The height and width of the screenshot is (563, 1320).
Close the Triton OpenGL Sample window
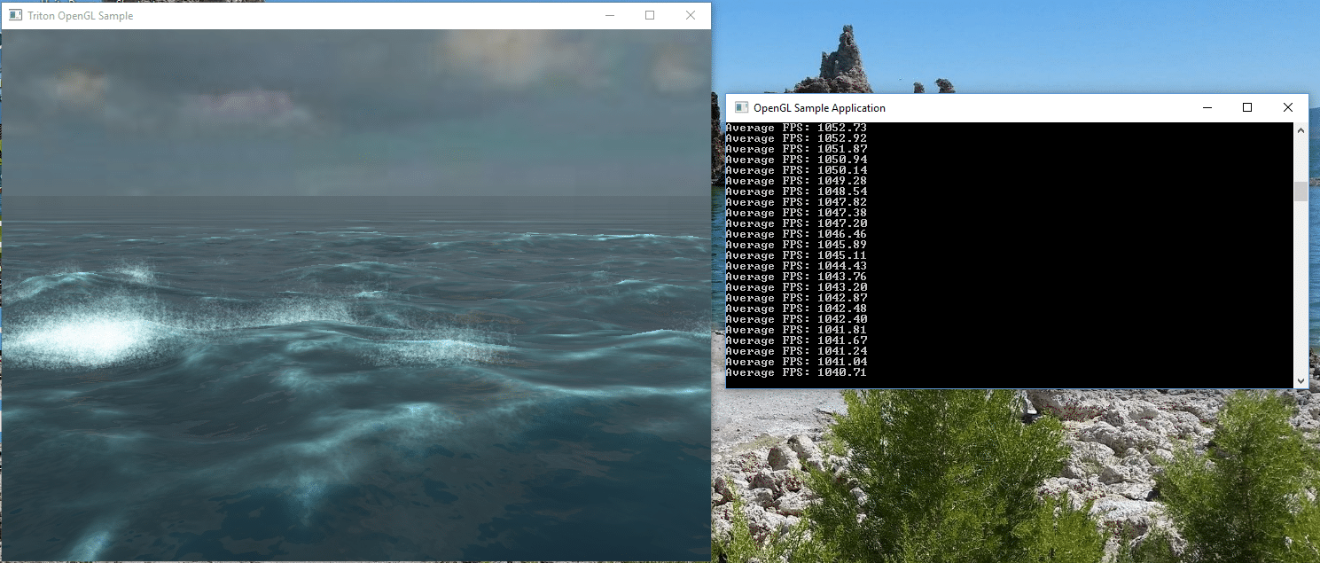click(691, 15)
